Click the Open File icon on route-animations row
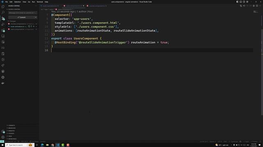Viewport: 263px width, 147px height. [x=29, y=27]
